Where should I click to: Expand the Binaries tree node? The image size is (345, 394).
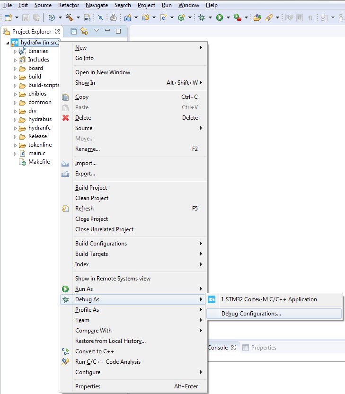15,52
